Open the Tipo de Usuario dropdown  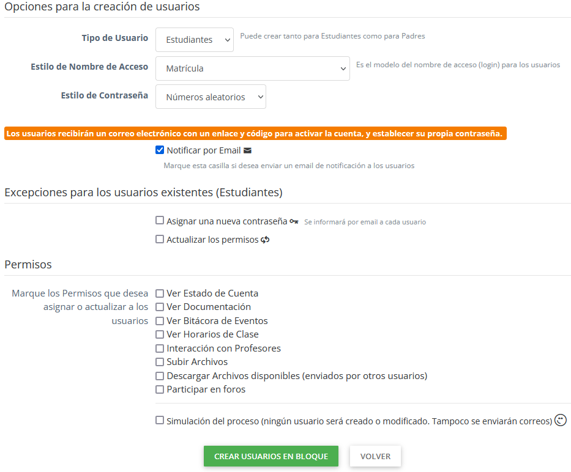coord(195,40)
